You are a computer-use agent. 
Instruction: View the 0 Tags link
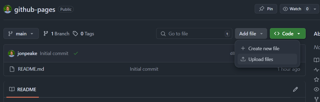coord(83,34)
